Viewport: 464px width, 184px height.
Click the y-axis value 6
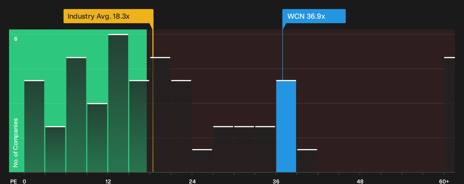tap(16, 39)
